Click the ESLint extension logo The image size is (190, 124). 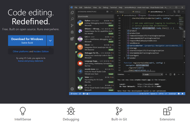[x=80, y=47]
